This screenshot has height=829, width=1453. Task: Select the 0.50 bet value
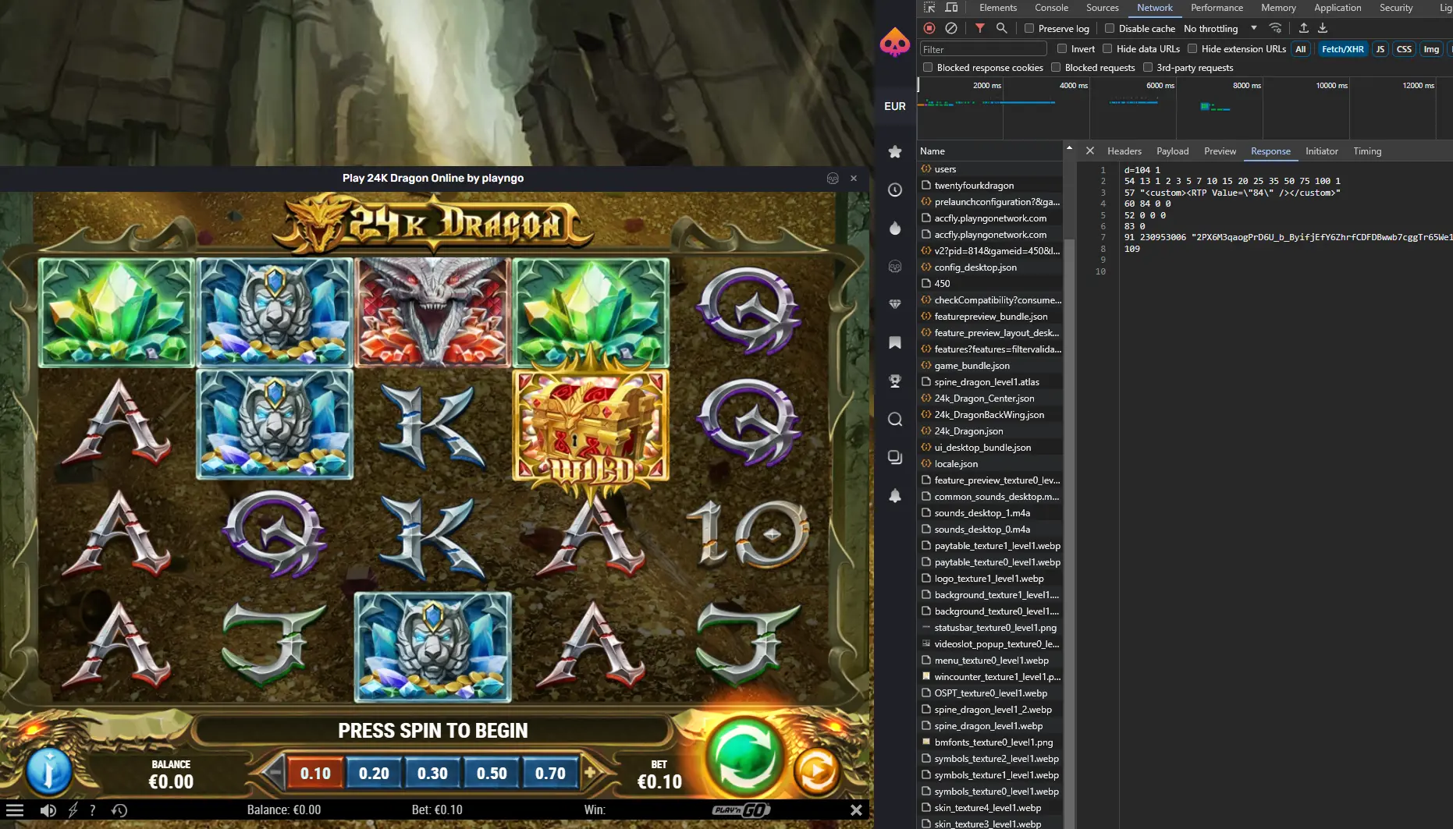492,774
